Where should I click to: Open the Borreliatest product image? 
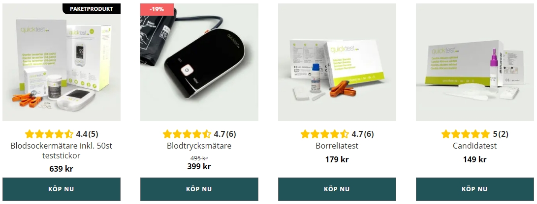click(x=337, y=62)
